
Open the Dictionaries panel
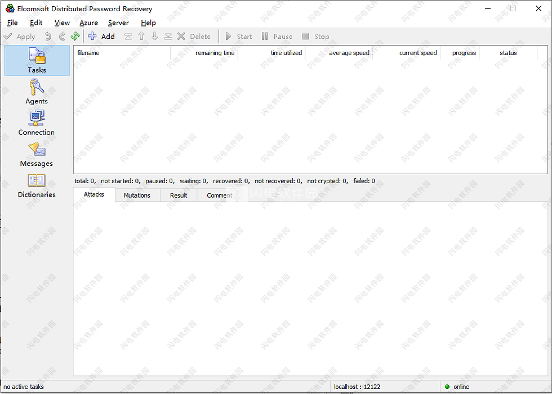(x=37, y=185)
